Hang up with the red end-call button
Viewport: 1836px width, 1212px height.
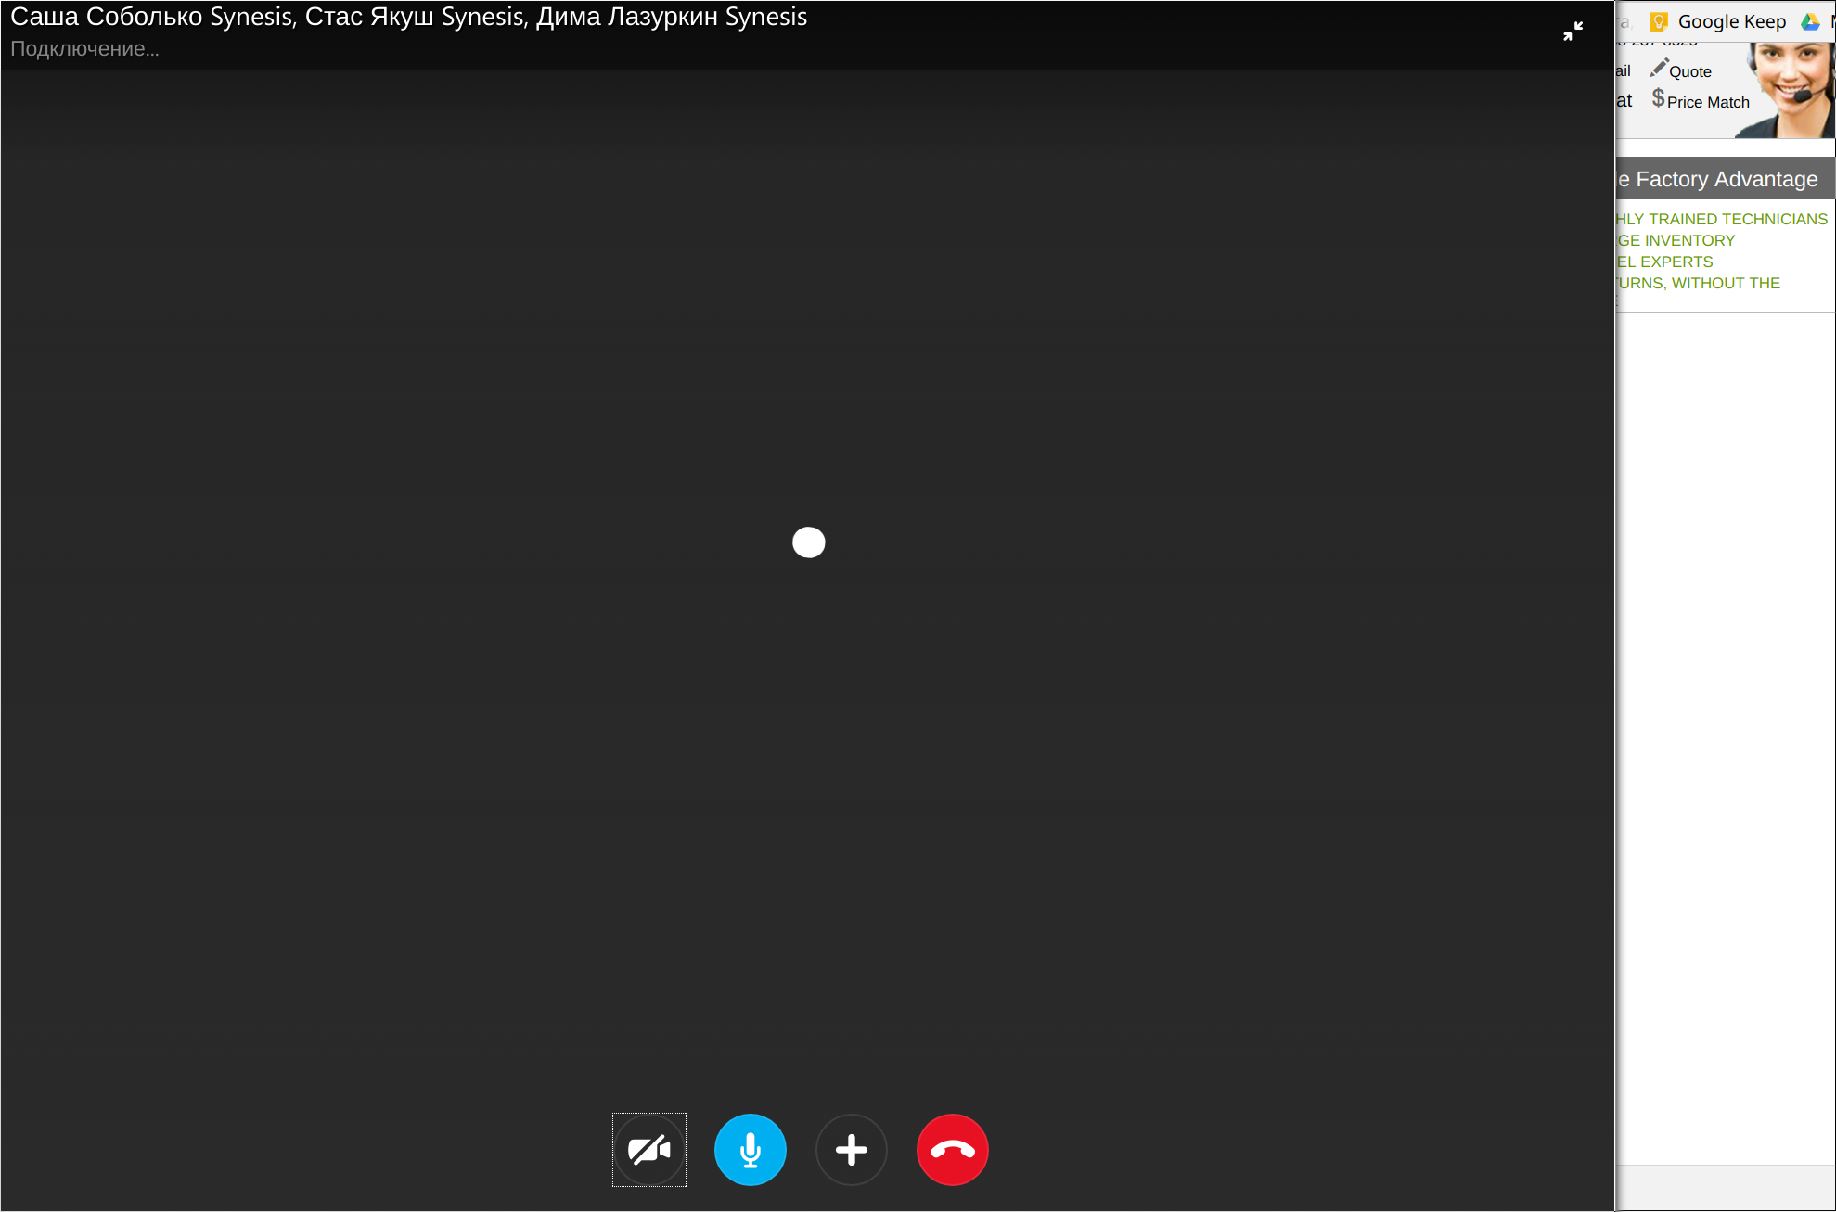click(953, 1150)
